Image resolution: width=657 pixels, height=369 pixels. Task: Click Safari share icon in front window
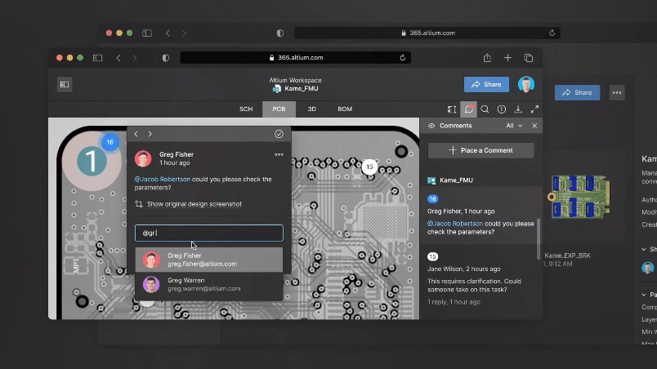click(x=487, y=58)
